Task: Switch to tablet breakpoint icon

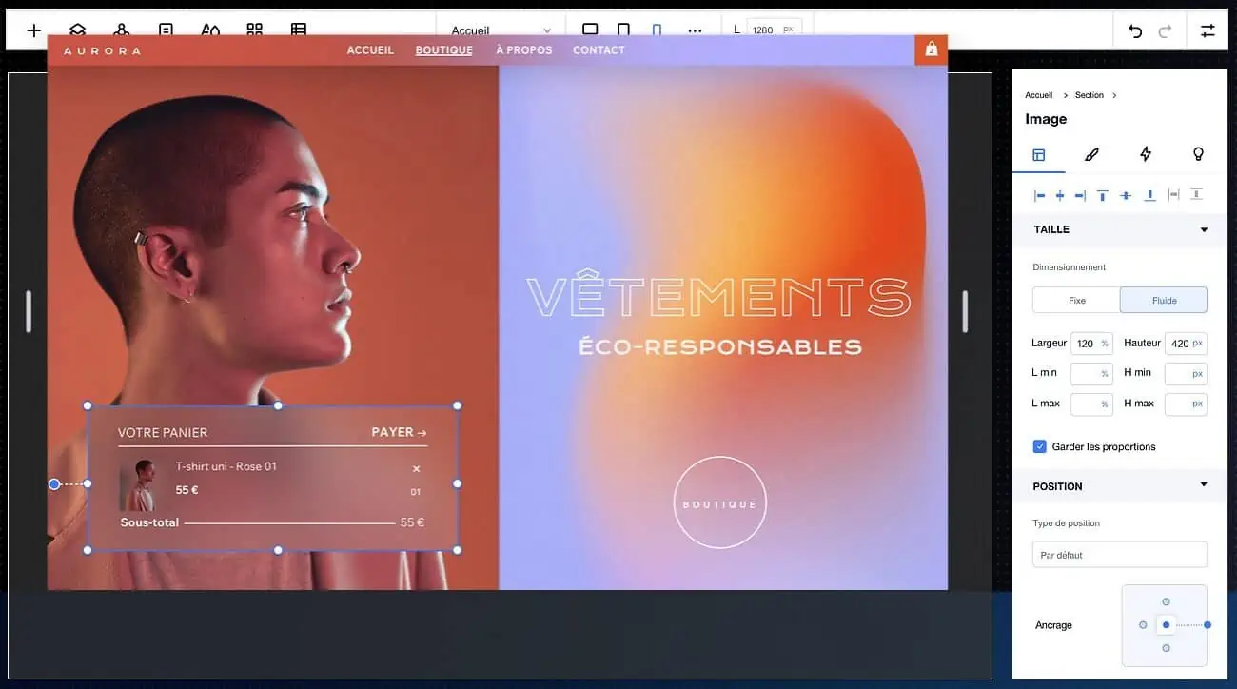Action: pos(623,30)
